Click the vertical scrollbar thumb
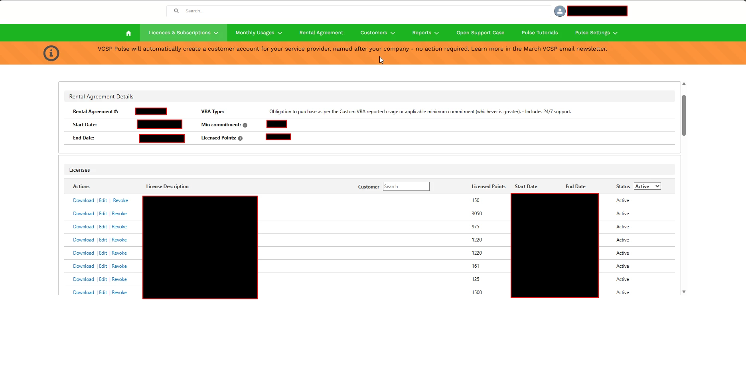This screenshot has width=746, height=365. [684, 115]
